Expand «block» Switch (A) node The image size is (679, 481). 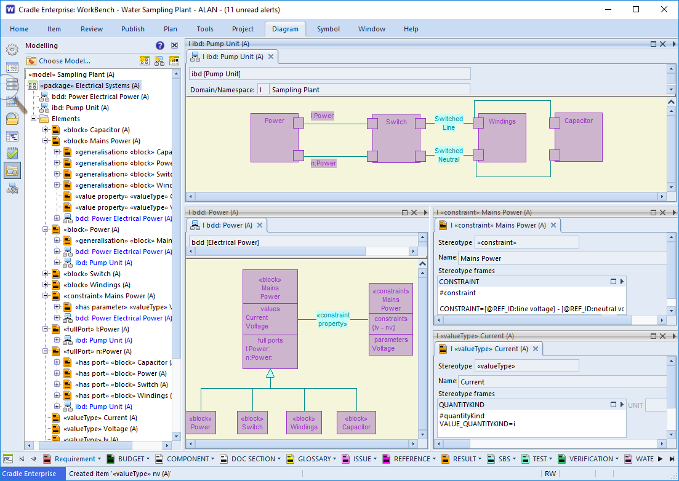(45, 273)
